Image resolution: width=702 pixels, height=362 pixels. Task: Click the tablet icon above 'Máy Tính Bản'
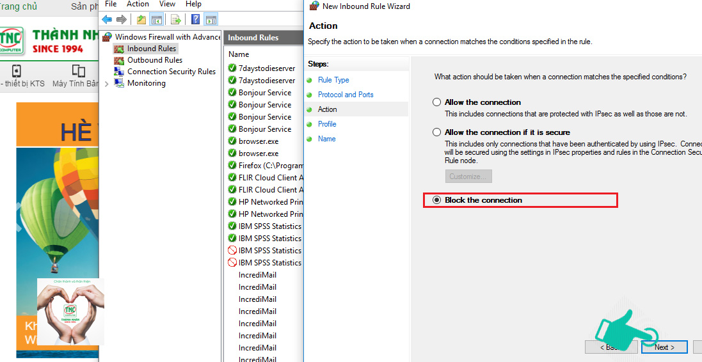click(78, 71)
